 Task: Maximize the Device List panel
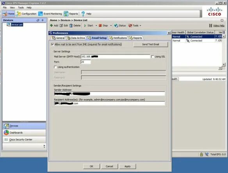[x=222, y=20]
